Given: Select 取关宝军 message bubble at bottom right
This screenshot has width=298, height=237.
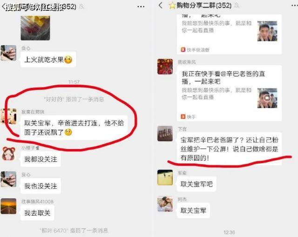Looking at the screenshot, I should [x=193, y=210].
